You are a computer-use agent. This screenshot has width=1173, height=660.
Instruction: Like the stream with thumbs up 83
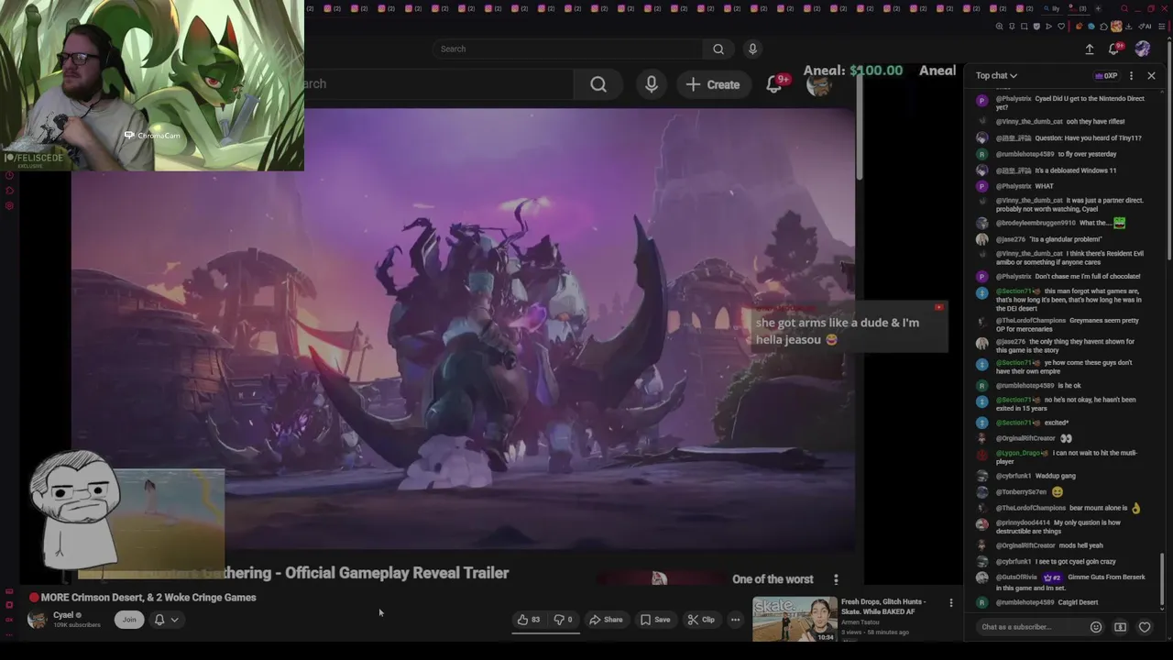tap(529, 620)
